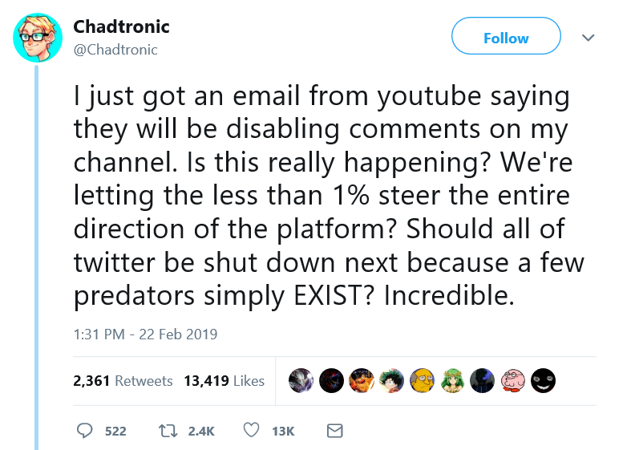The image size is (635, 450).
Task: Open the 1:31 PM - 22 Feb 2019 timestamp
Action: tap(145, 334)
